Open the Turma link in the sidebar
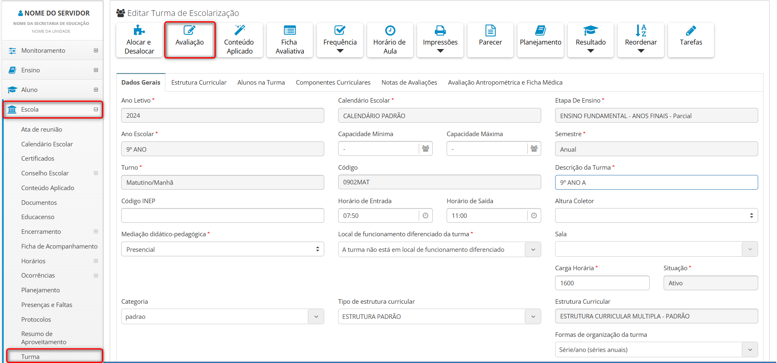The image size is (777, 363). (x=31, y=356)
